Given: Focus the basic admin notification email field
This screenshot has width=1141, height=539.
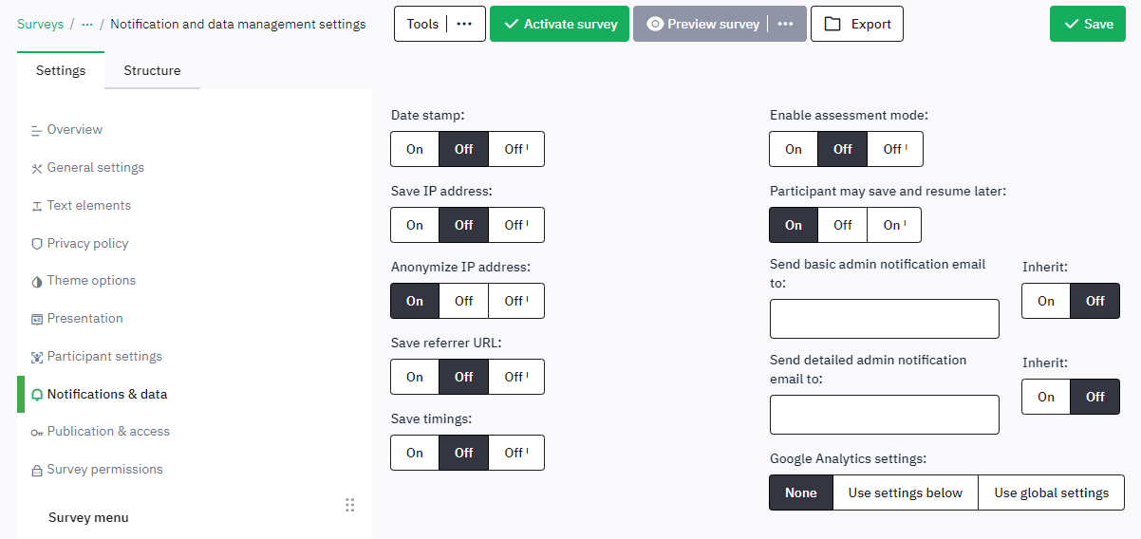Looking at the screenshot, I should [x=884, y=319].
